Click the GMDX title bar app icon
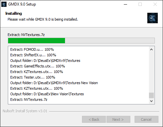The width and height of the screenshot is (163, 127). pyautogui.click(x=4, y=4)
